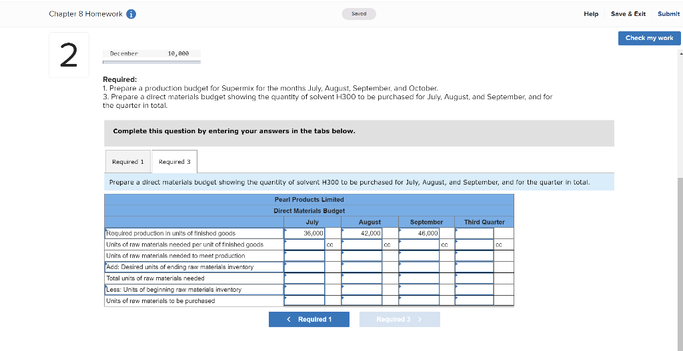
Task: Click September required production field 46,000
Action: click(419, 233)
